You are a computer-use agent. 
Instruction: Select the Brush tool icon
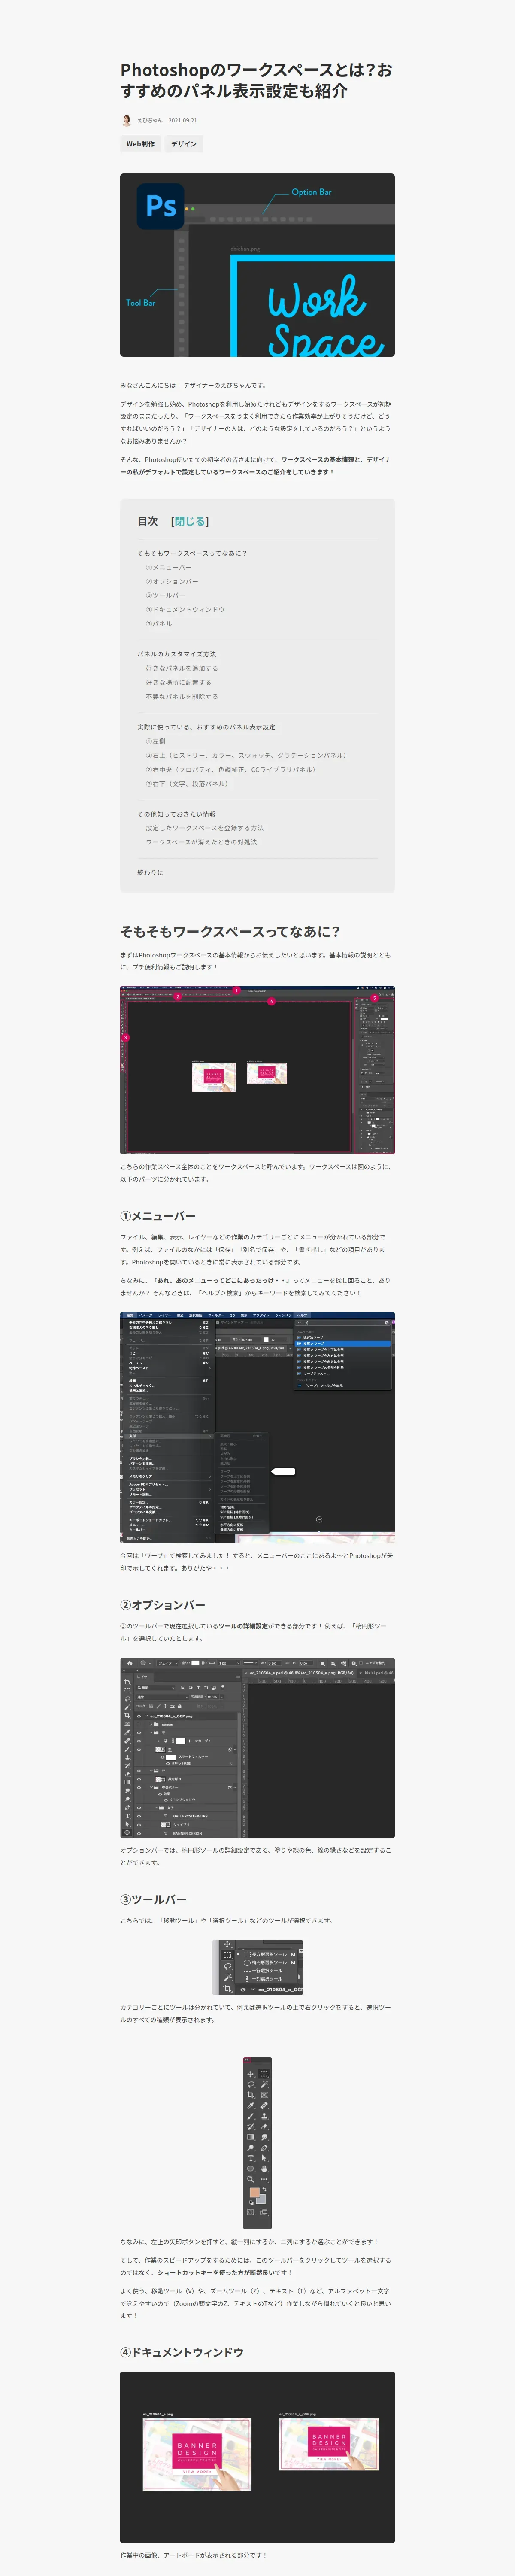point(251,2117)
